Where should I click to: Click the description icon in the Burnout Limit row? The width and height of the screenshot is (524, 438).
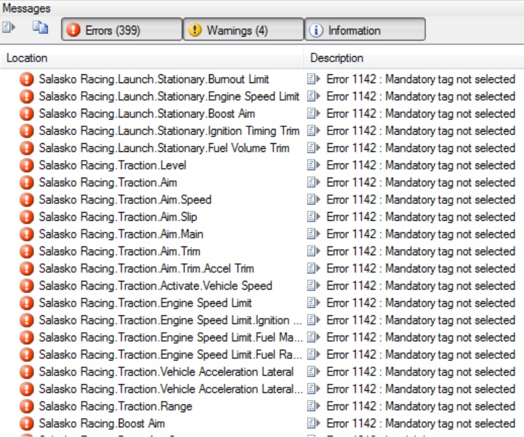pyautogui.click(x=314, y=80)
